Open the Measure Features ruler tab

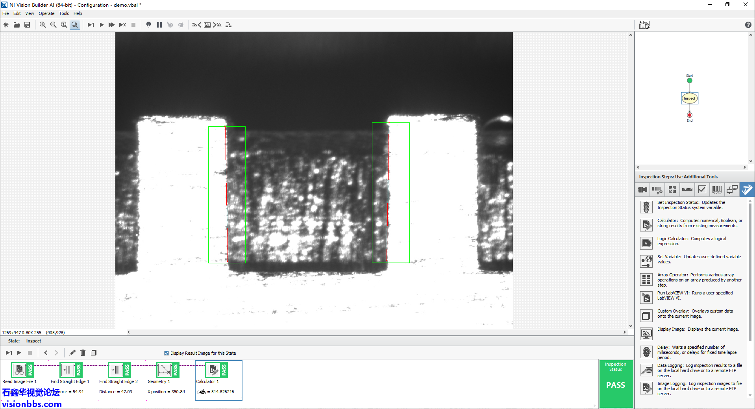pos(687,190)
